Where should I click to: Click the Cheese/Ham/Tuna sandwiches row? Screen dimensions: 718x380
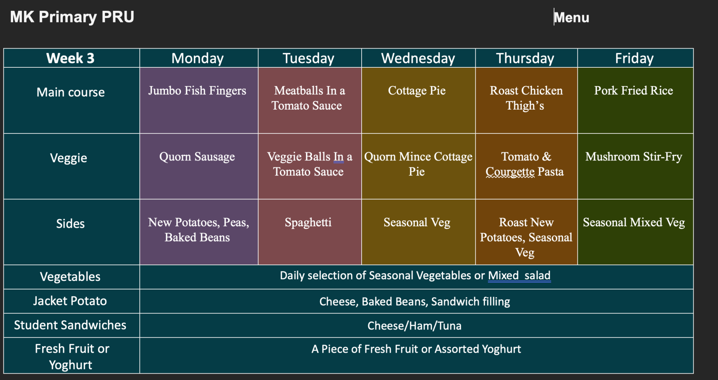tap(416, 325)
